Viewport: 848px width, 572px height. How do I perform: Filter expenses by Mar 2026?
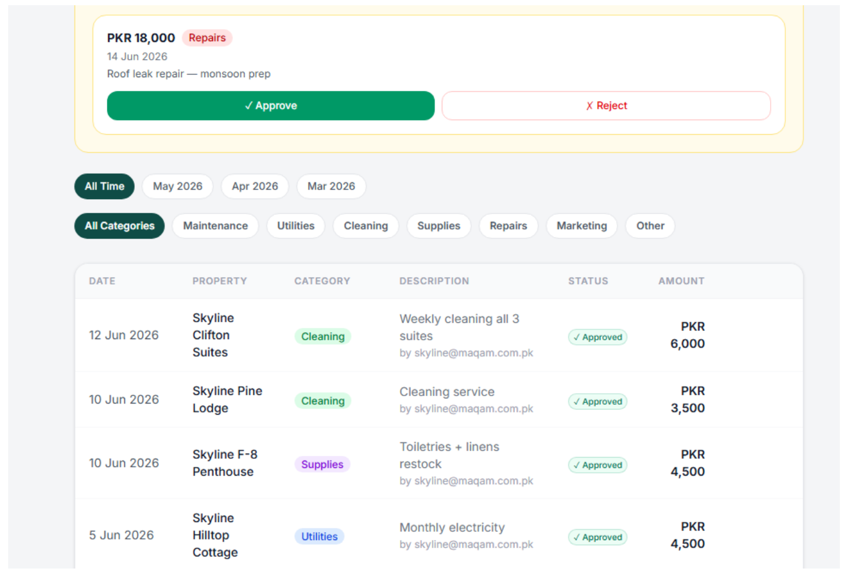point(331,186)
